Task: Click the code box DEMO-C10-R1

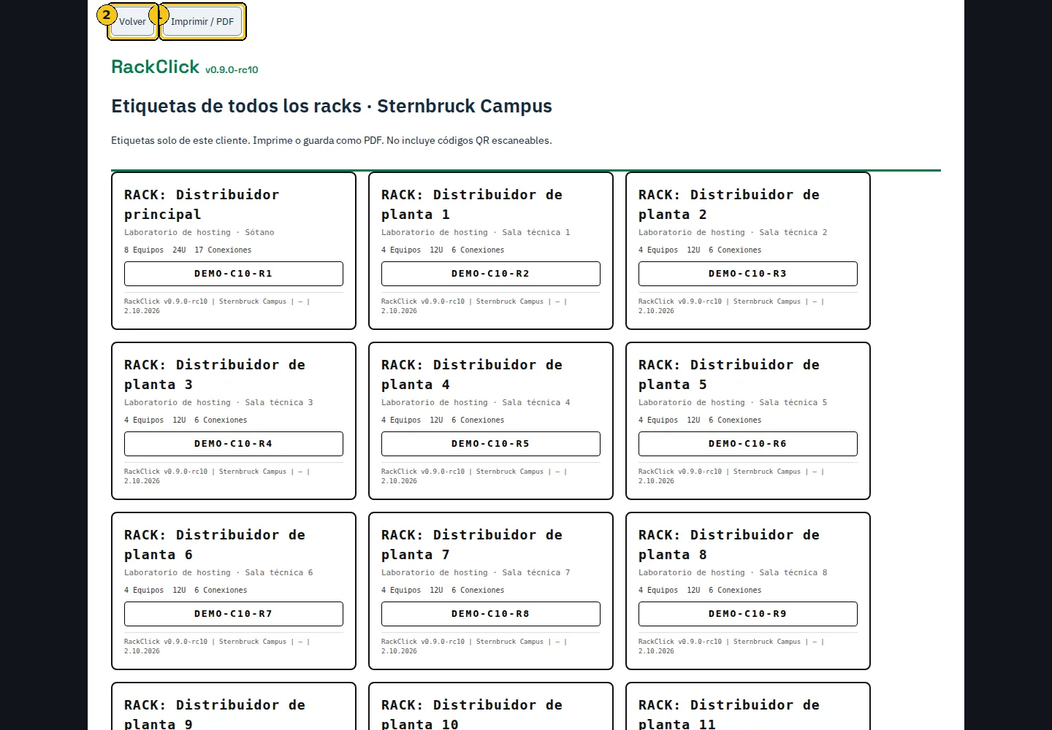Action: click(234, 274)
